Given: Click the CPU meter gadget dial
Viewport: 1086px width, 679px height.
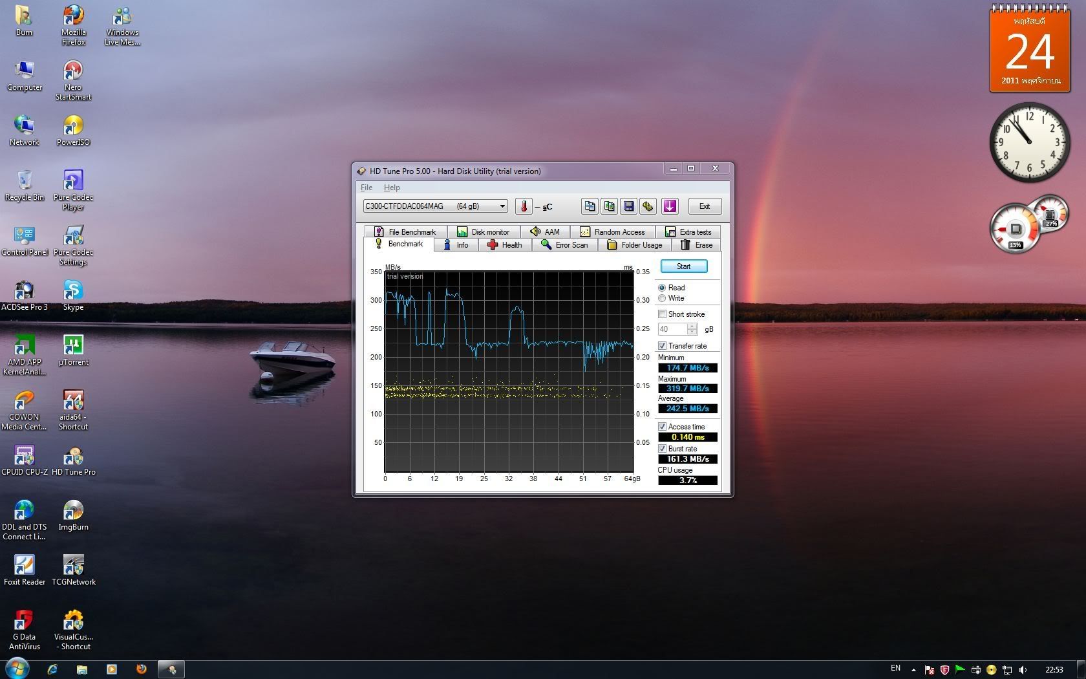Looking at the screenshot, I should (x=1016, y=228).
